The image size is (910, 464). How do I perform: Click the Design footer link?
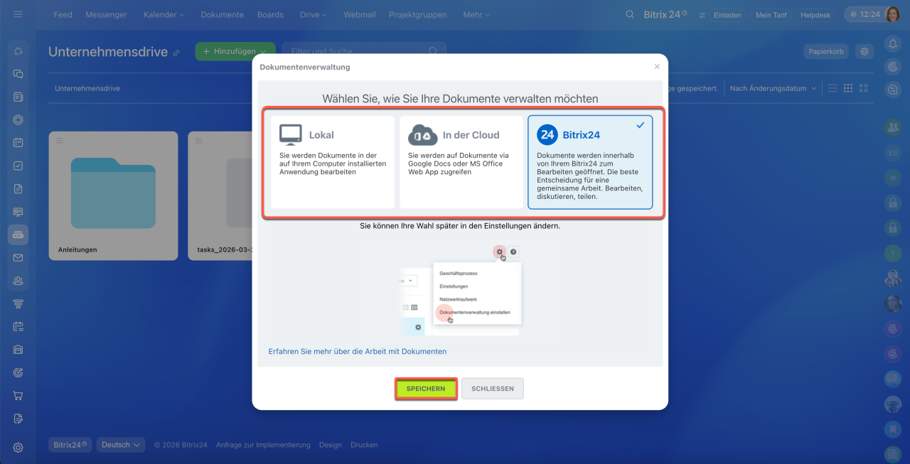tap(331, 445)
